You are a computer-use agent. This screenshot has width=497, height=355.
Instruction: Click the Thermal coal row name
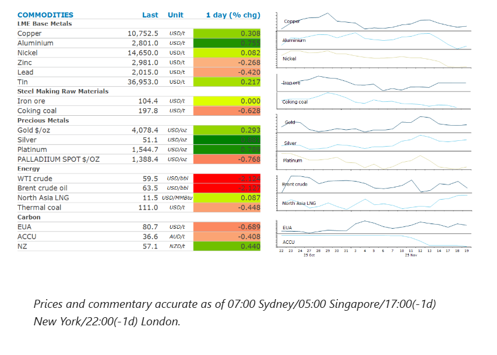point(39,208)
